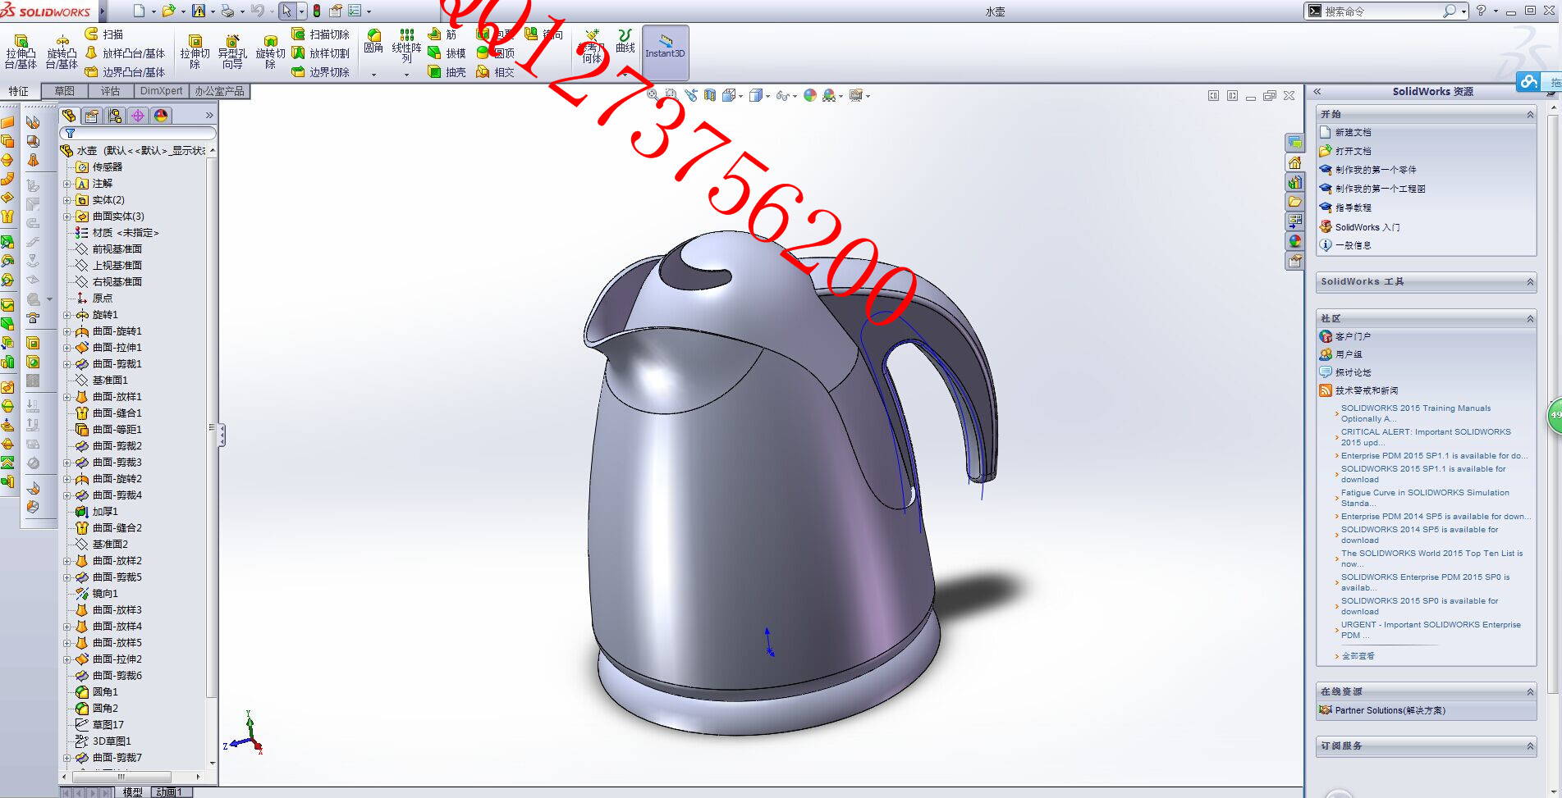
Task: Open the DimXpert tab
Action: pos(161,91)
